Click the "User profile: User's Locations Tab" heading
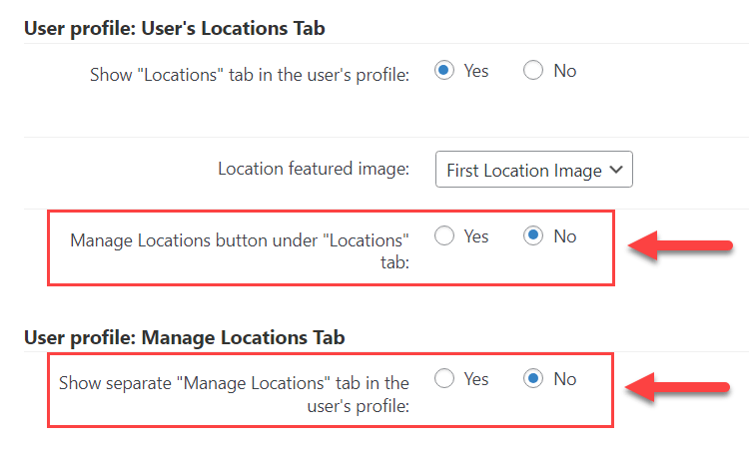 click(174, 28)
